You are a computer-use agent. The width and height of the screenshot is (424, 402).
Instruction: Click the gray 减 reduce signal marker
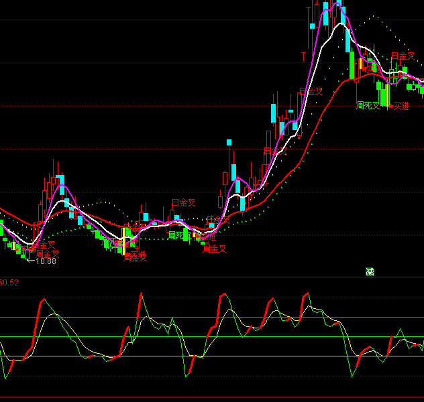(x=370, y=271)
